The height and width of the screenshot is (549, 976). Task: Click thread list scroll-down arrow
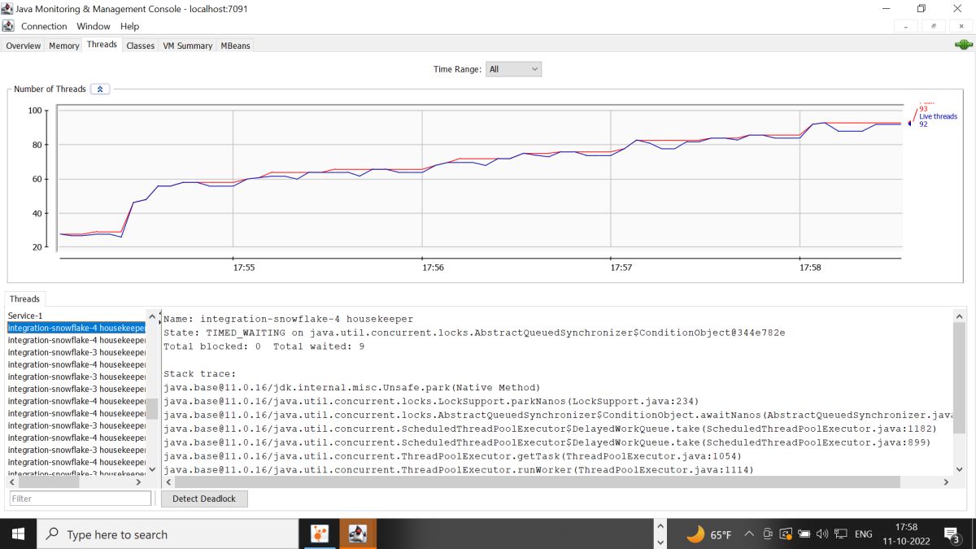[152, 469]
